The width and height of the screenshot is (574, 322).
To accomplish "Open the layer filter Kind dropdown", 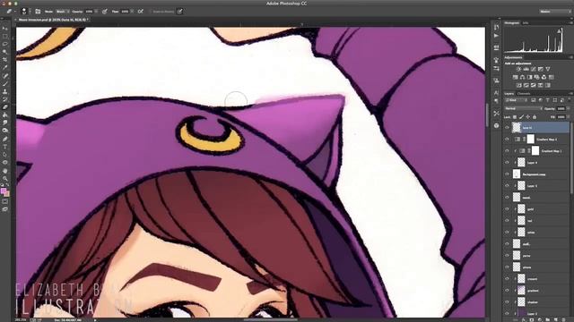I will click(x=517, y=100).
